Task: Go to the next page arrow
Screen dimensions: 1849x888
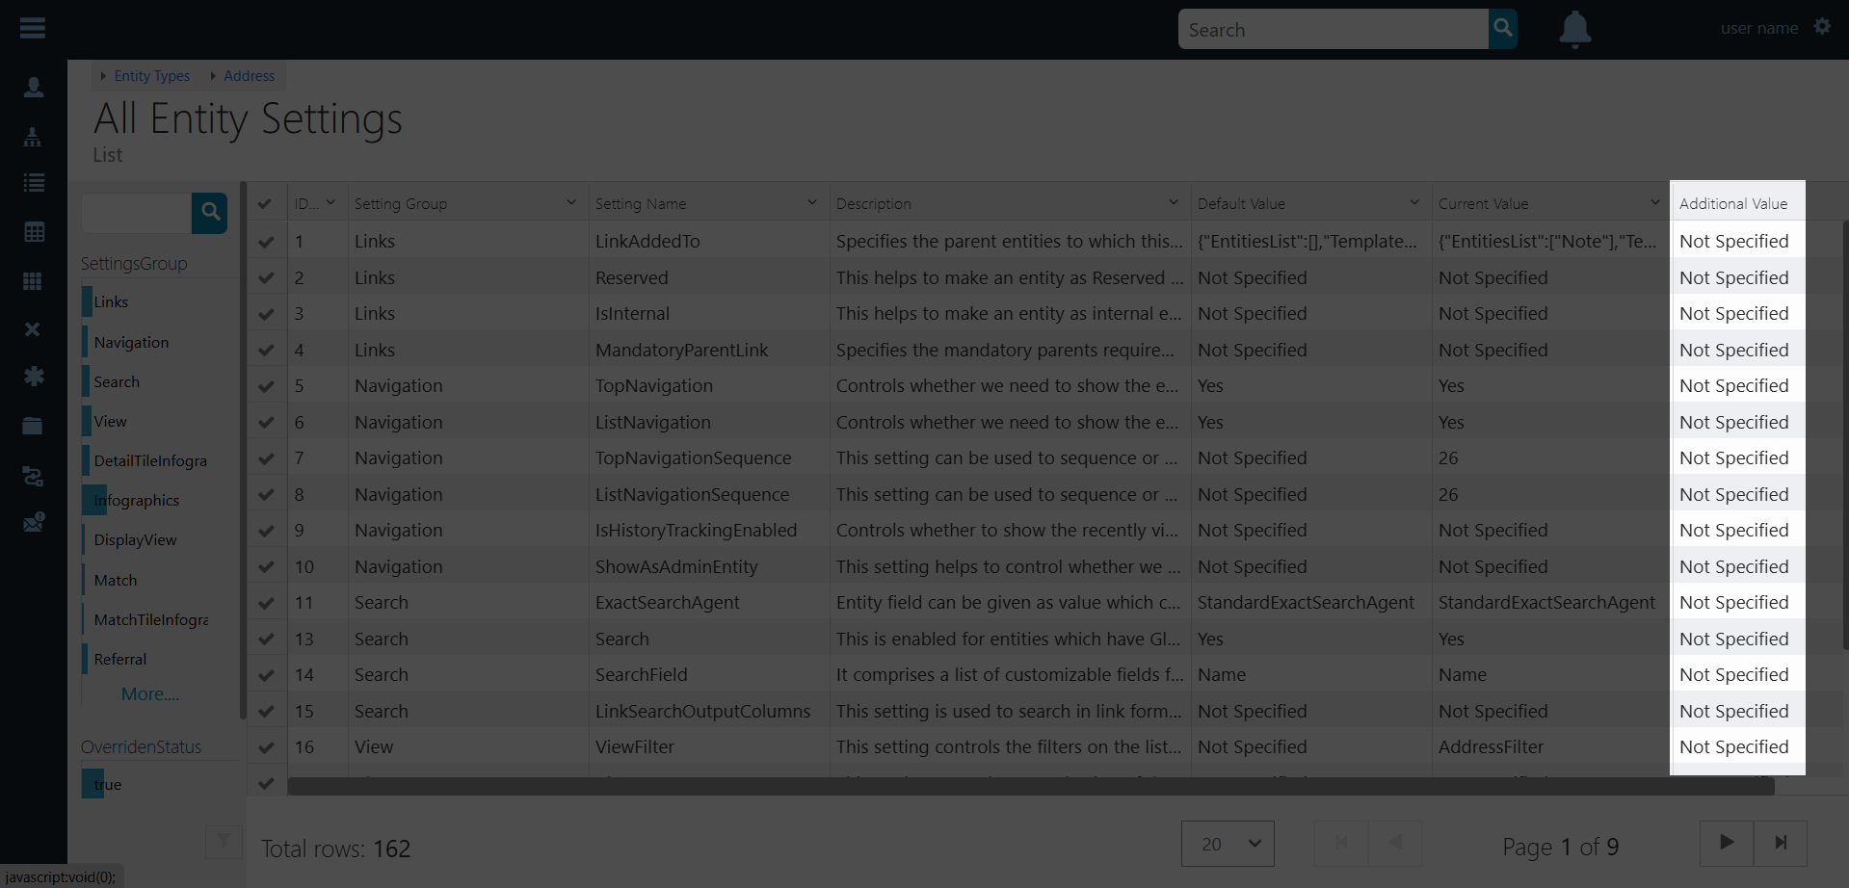Action: pyautogui.click(x=1727, y=843)
